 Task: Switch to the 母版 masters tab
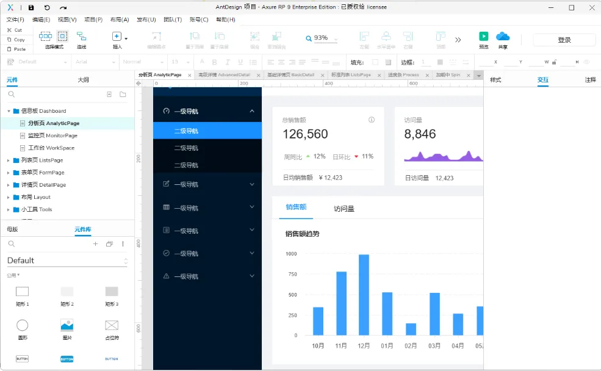(12, 229)
